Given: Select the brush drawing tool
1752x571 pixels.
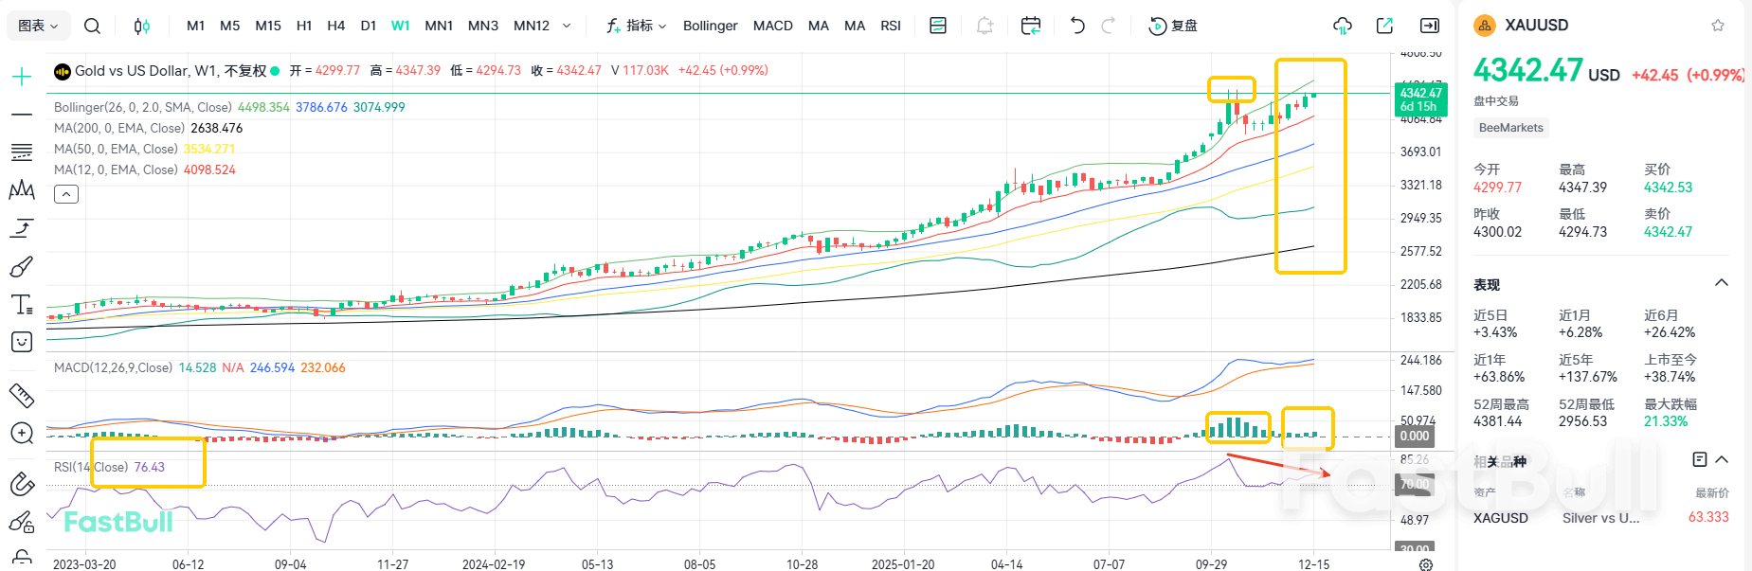Looking at the screenshot, I should (21, 267).
